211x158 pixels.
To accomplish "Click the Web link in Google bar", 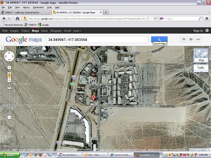I will coord(5,31).
